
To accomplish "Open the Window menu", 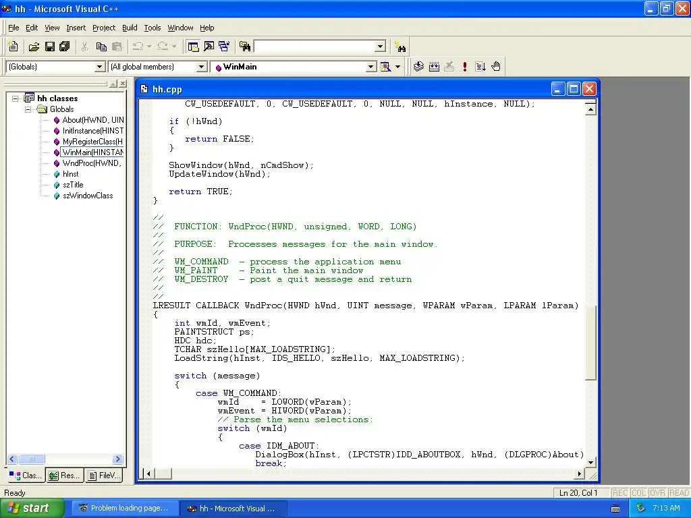I will [180, 28].
